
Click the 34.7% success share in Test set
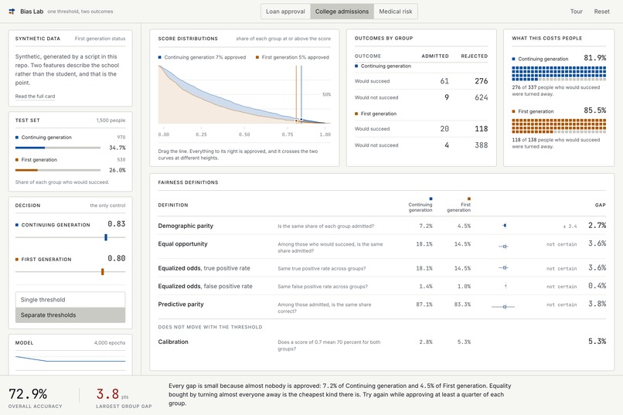tap(117, 148)
